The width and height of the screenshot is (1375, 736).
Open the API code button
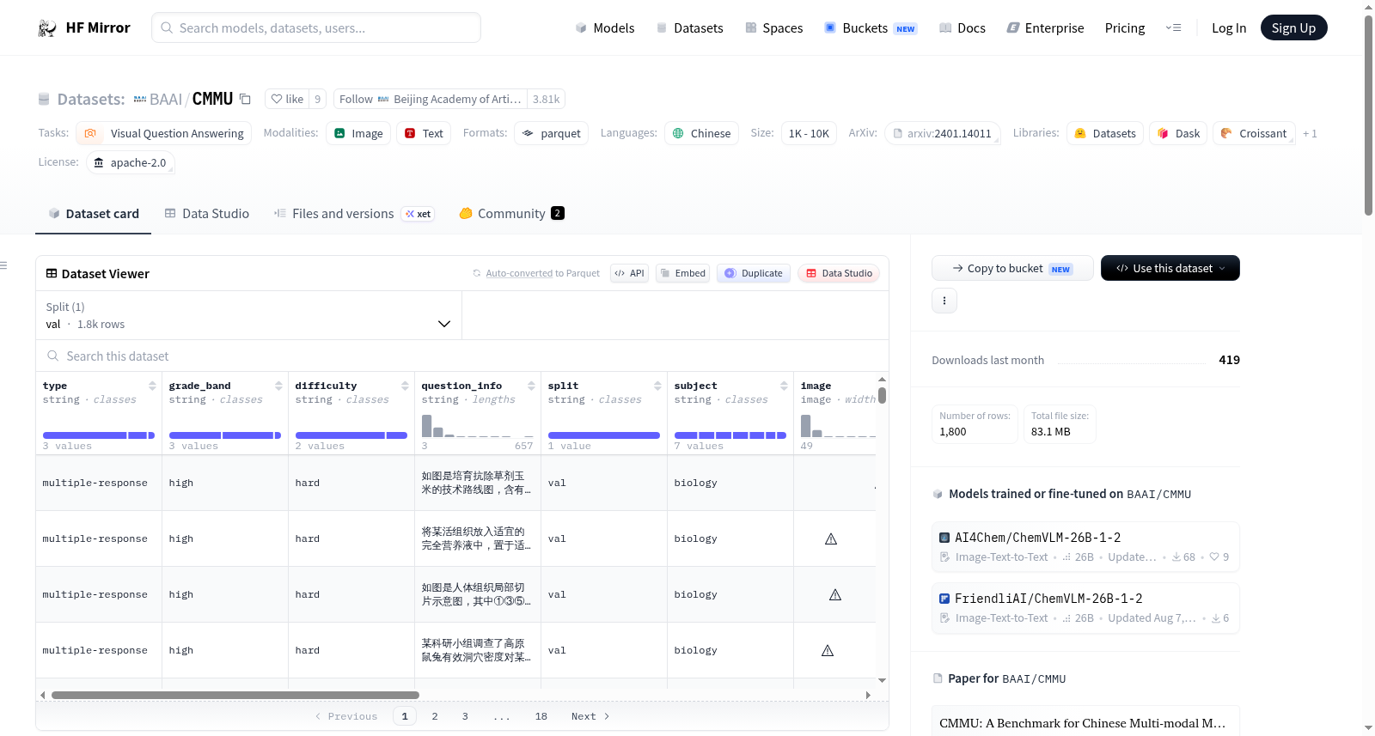pos(629,273)
